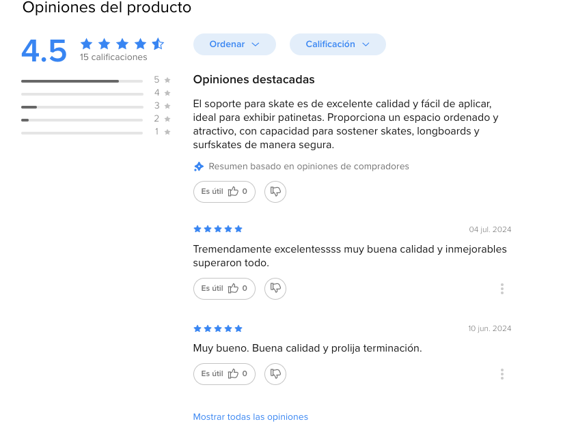Image resolution: width=576 pixels, height=441 pixels.
Task: Click the 1 star rating row
Action: pos(96,132)
